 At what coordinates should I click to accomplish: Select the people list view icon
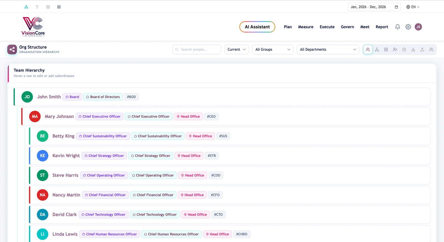[x=368, y=50]
